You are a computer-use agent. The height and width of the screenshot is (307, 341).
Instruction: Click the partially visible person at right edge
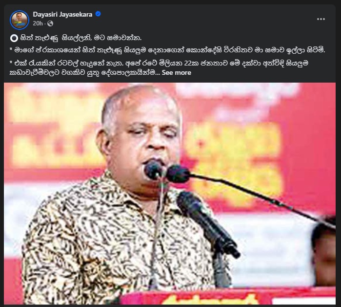pyautogui.click(x=324, y=251)
